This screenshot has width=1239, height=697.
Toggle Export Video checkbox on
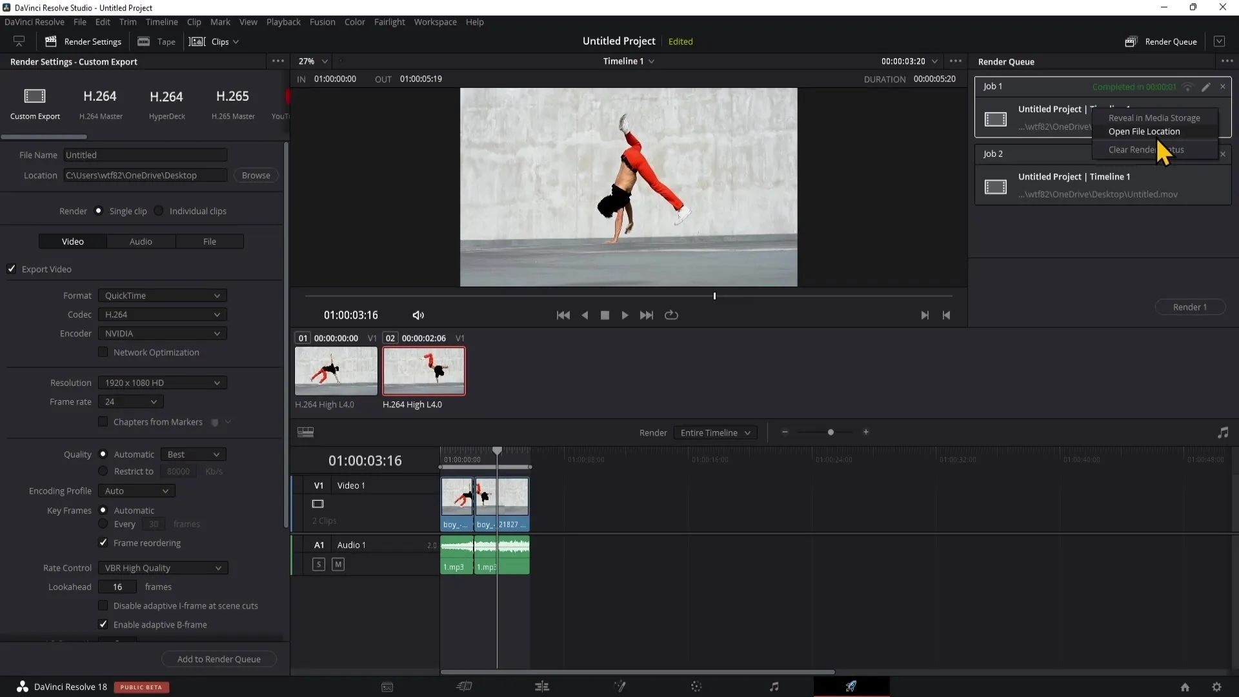click(x=12, y=270)
